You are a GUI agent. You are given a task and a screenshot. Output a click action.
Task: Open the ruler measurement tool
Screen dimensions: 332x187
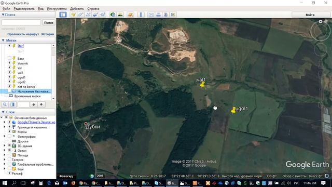(x=141, y=15)
